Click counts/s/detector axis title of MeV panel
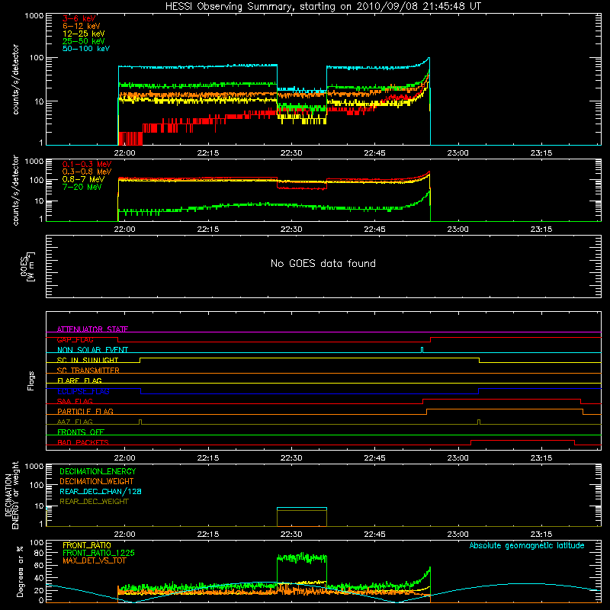The width and height of the screenshot is (610, 610). [15, 190]
